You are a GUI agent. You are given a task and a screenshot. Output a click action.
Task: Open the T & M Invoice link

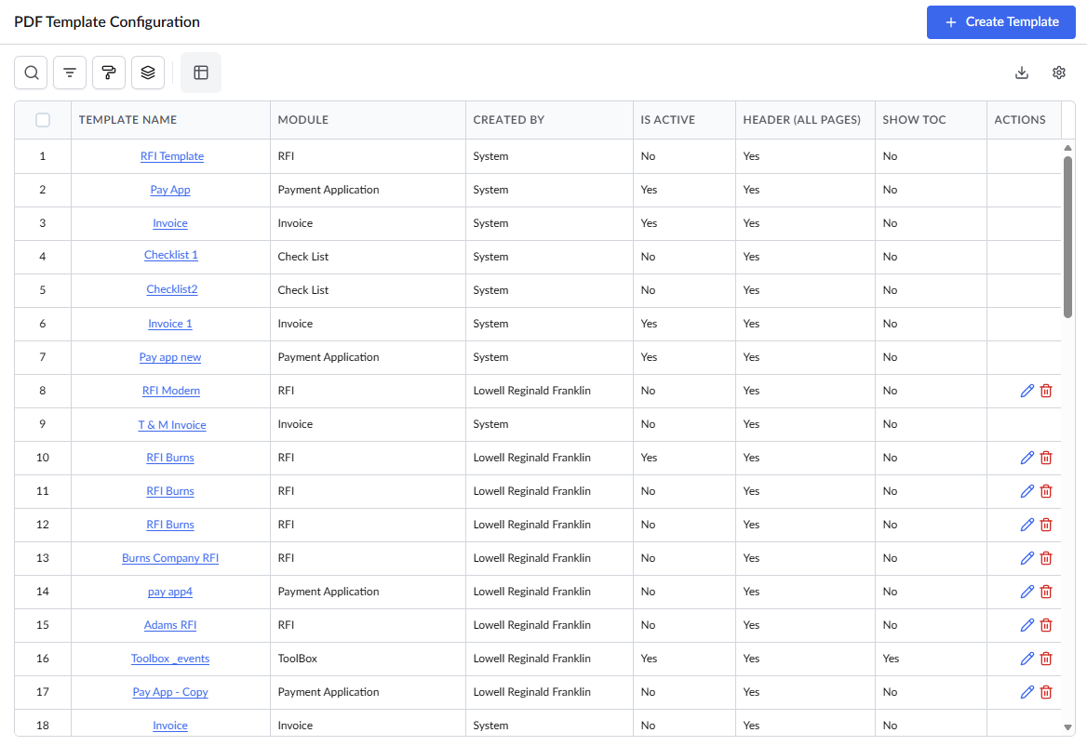pos(172,425)
